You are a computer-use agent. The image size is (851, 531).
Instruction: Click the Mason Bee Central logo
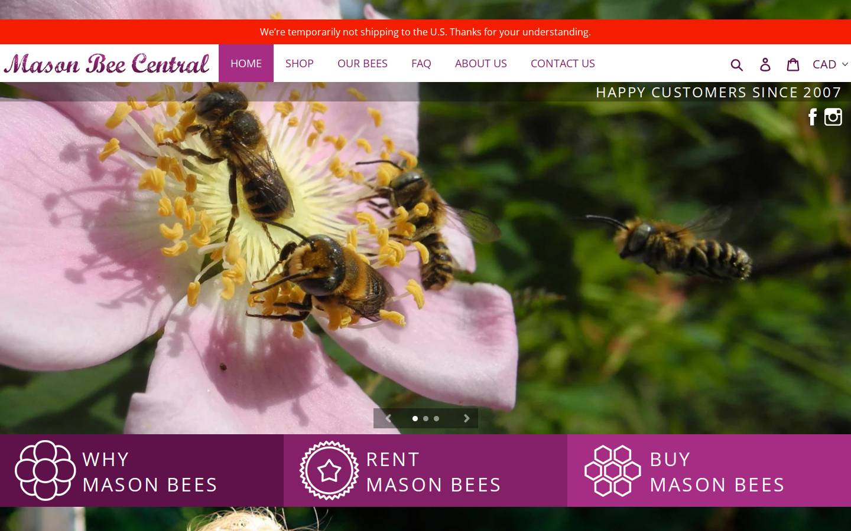(x=106, y=63)
